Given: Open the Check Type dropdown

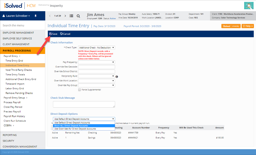Looking at the screenshot, I should point(96,48).
